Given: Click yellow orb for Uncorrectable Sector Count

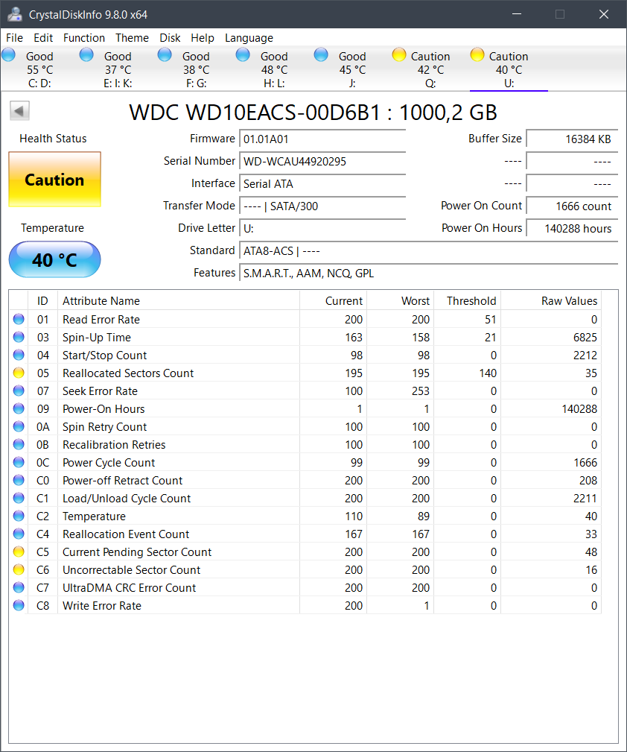Looking at the screenshot, I should [19, 569].
